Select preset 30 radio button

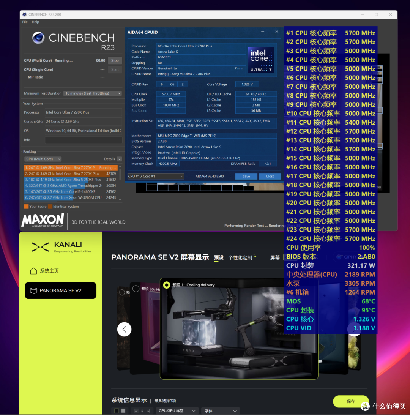point(136,289)
